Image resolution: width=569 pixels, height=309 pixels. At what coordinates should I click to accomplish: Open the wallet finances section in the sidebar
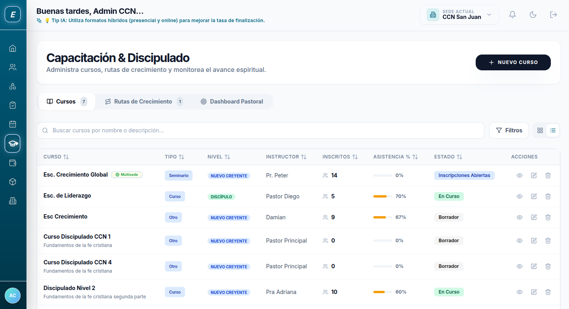tap(13, 162)
